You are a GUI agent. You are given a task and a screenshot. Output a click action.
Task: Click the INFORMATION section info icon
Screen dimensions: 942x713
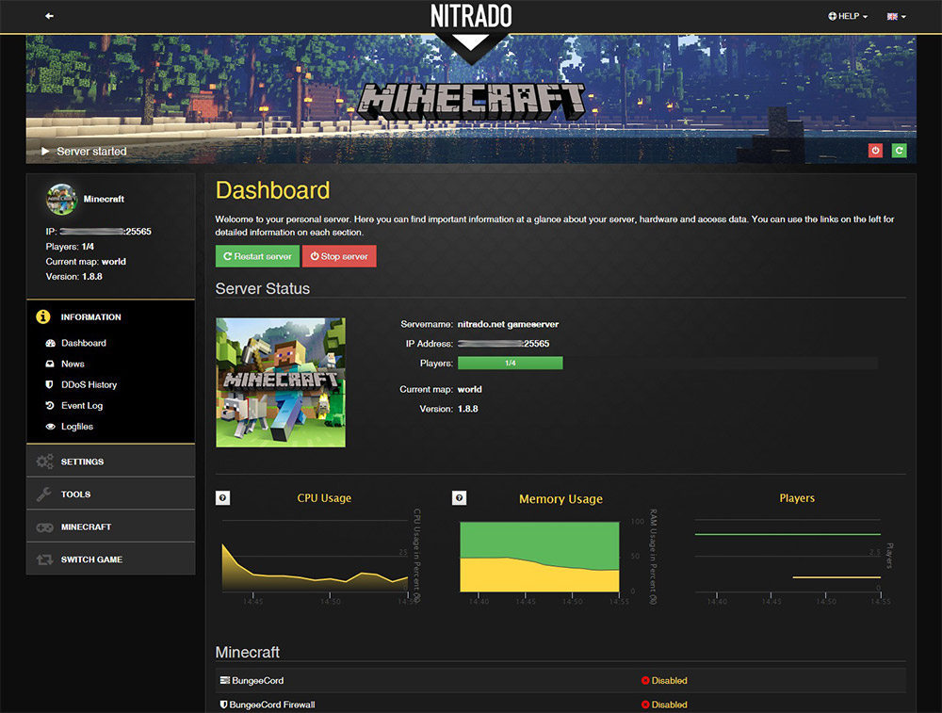[x=43, y=316]
